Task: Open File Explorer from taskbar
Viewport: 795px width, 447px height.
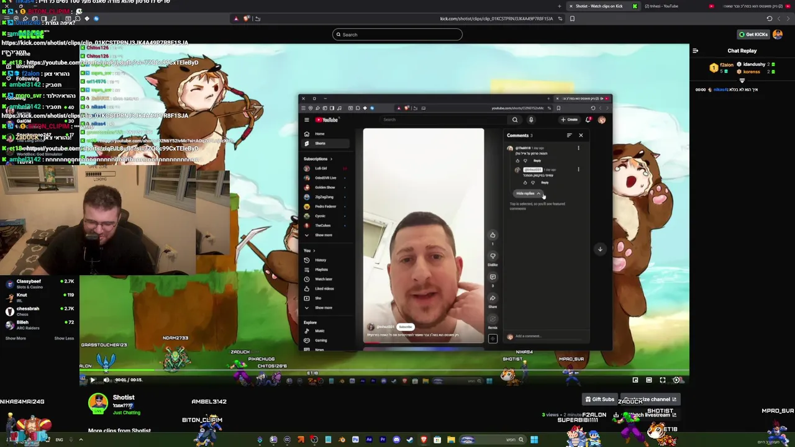Action: click(x=451, y=440)
